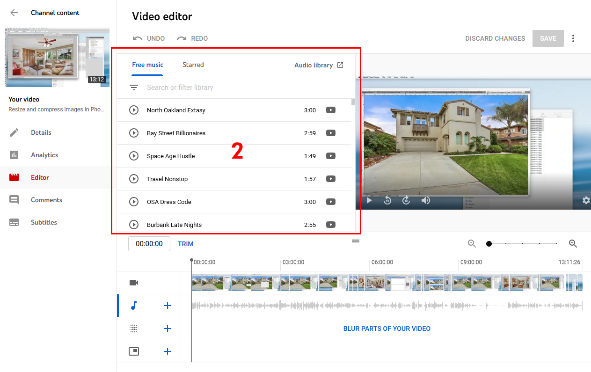Add the audio track with the plus icon
The height and width of the screenshot is (372, 591).
(168, 306)
